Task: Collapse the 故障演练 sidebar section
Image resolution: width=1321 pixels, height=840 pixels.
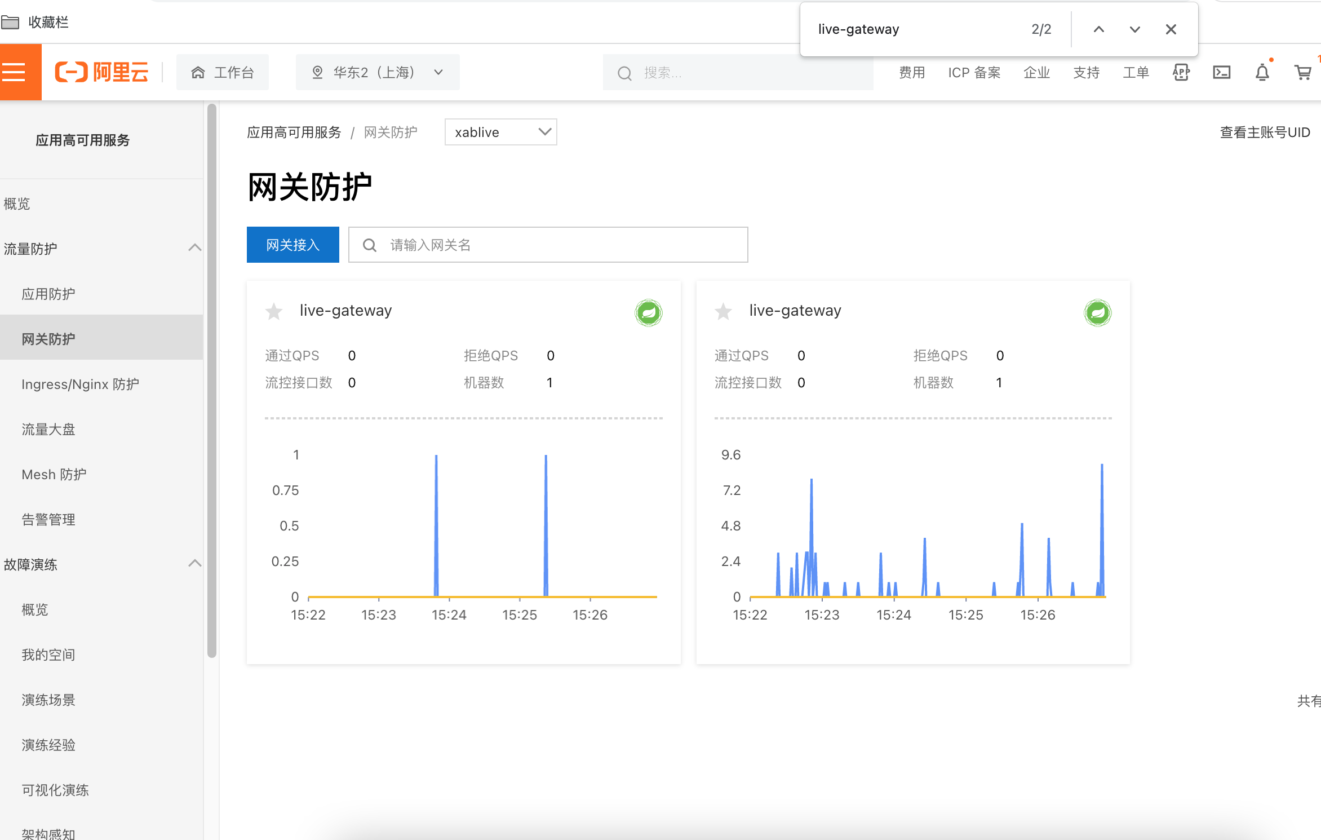Action: pos(194,563)
